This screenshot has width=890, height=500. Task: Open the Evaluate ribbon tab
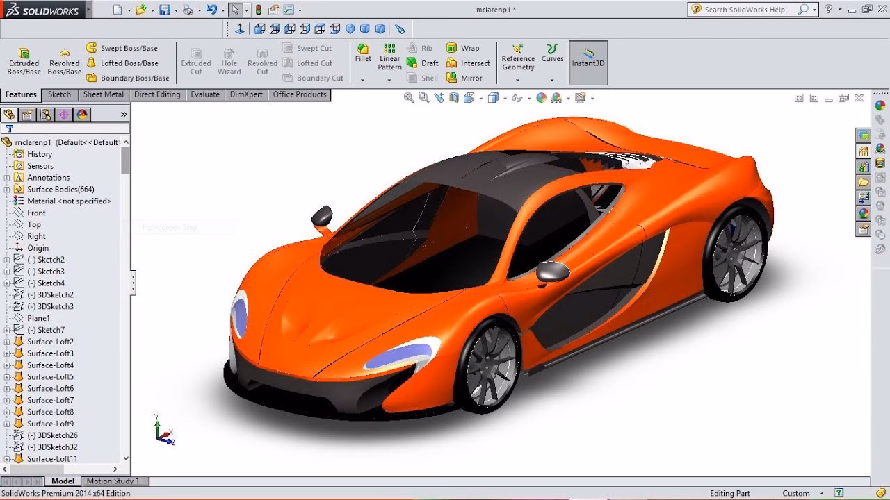pos(205,94)
